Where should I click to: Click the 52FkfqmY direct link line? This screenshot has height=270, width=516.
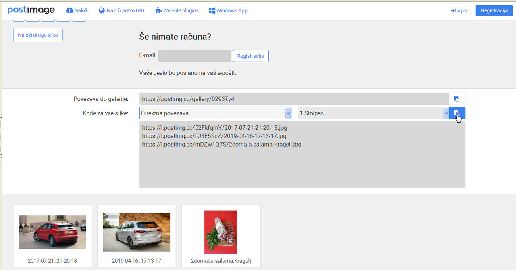pyautogui.click(x=214, y=127)
